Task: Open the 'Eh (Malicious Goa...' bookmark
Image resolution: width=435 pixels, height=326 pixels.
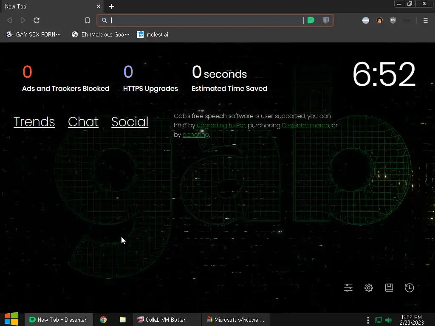Action: (x=100, y=34)
